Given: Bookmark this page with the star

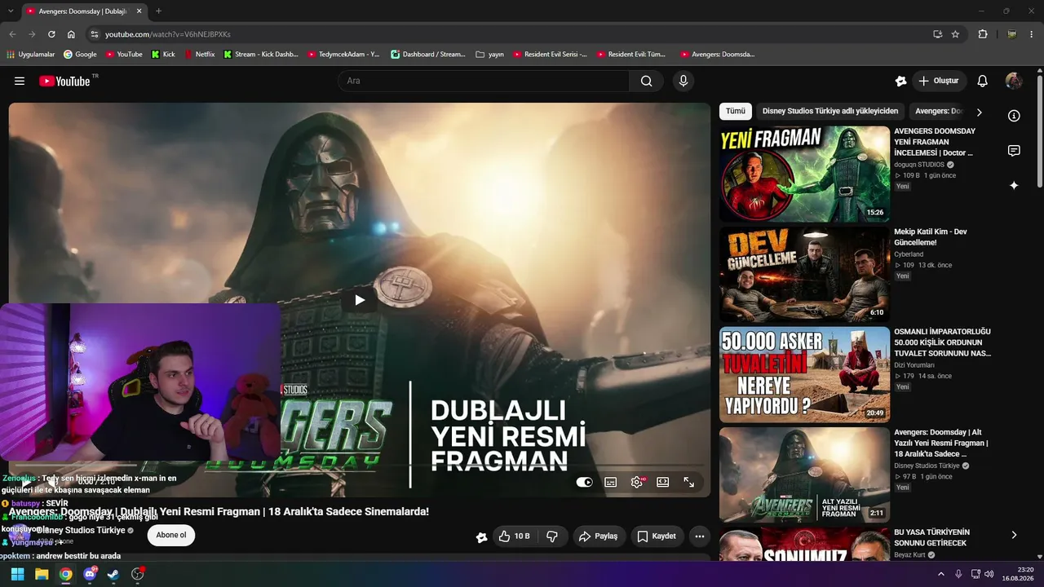Looking at the screenshot, I should 955,34.
